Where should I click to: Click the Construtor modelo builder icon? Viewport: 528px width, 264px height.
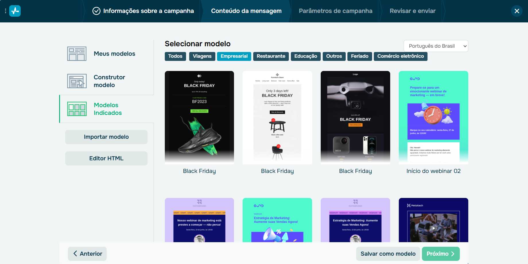(77, 81)
